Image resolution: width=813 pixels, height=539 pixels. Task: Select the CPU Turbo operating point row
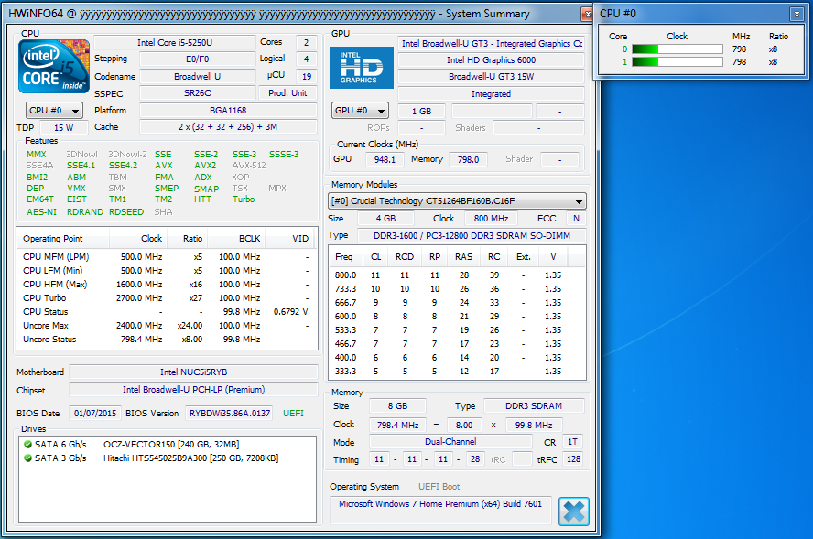pyautogui.click(x=167, y=298)
